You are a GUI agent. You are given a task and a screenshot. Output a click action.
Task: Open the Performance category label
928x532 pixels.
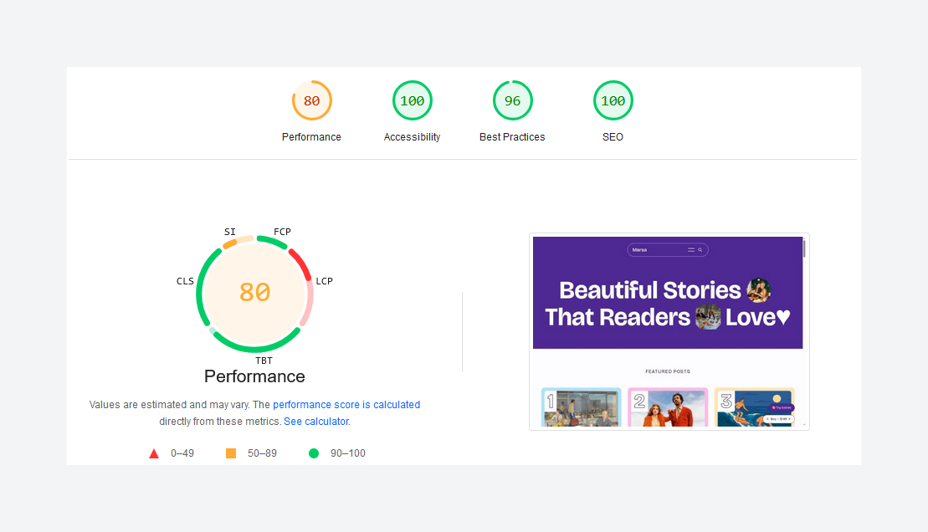coord(311,136)
